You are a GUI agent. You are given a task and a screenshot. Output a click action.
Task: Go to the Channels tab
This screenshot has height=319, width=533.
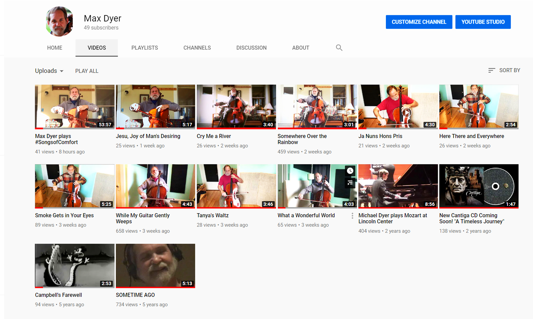[197, 48]
